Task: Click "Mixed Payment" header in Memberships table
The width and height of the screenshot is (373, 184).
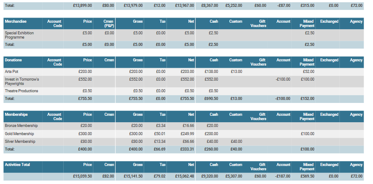Action: tap(307, 117)
